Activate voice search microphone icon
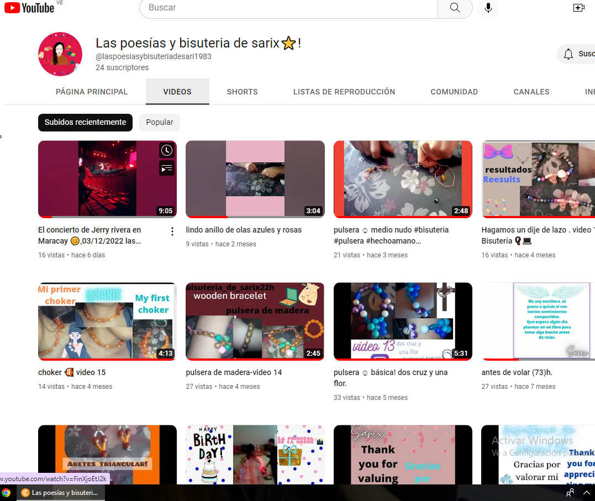The image size is (595, 501). click(x=488, y=8)
